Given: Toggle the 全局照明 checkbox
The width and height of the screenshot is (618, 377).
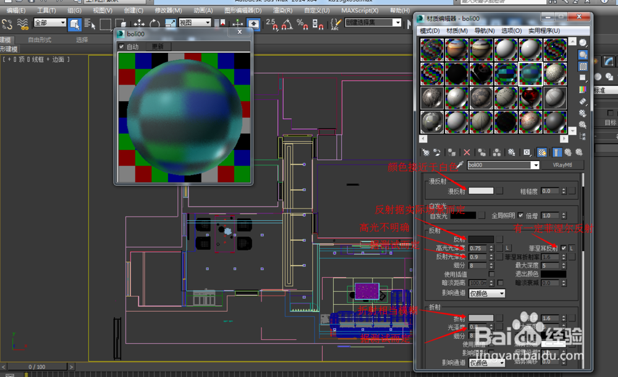Looking at the screenshot, I should (x=520, y=215).
